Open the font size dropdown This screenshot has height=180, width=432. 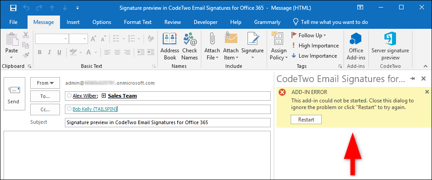85,39
